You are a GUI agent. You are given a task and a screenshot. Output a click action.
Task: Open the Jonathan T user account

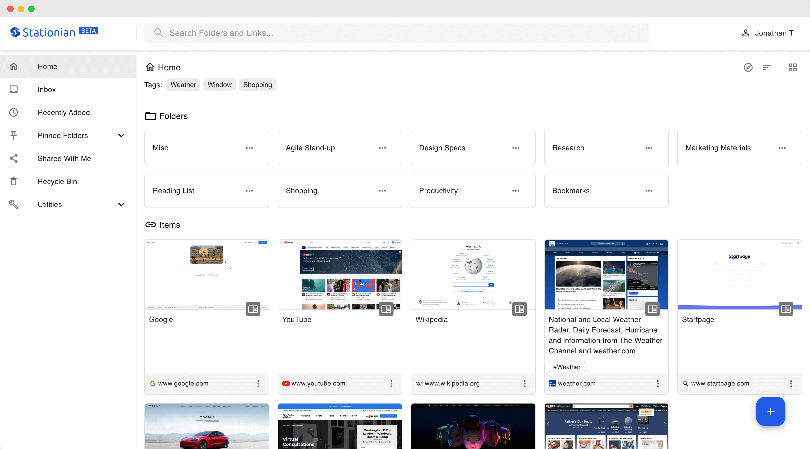point(768,33)
